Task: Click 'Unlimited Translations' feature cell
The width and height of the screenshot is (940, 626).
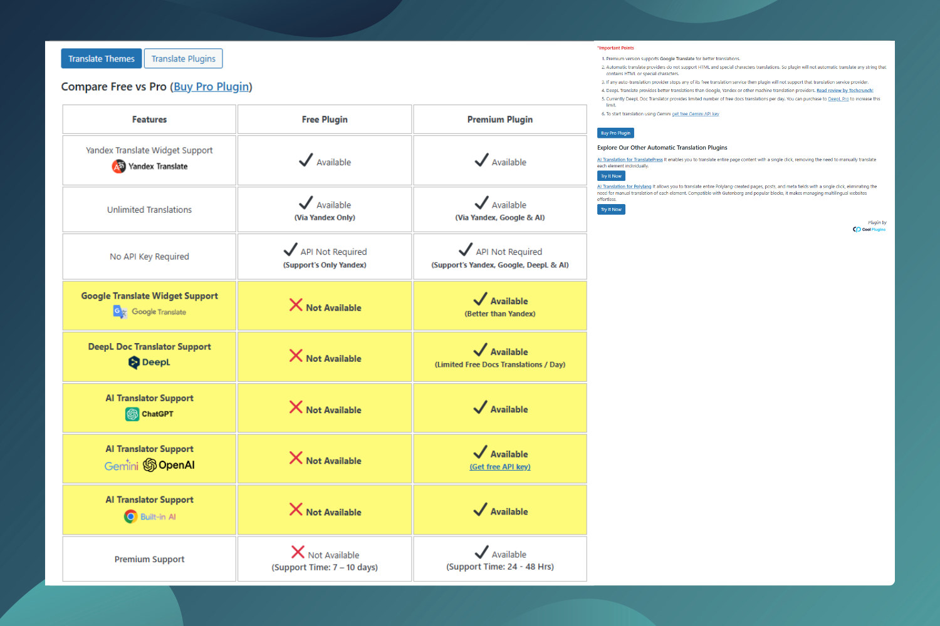Action: pos(149,210)
